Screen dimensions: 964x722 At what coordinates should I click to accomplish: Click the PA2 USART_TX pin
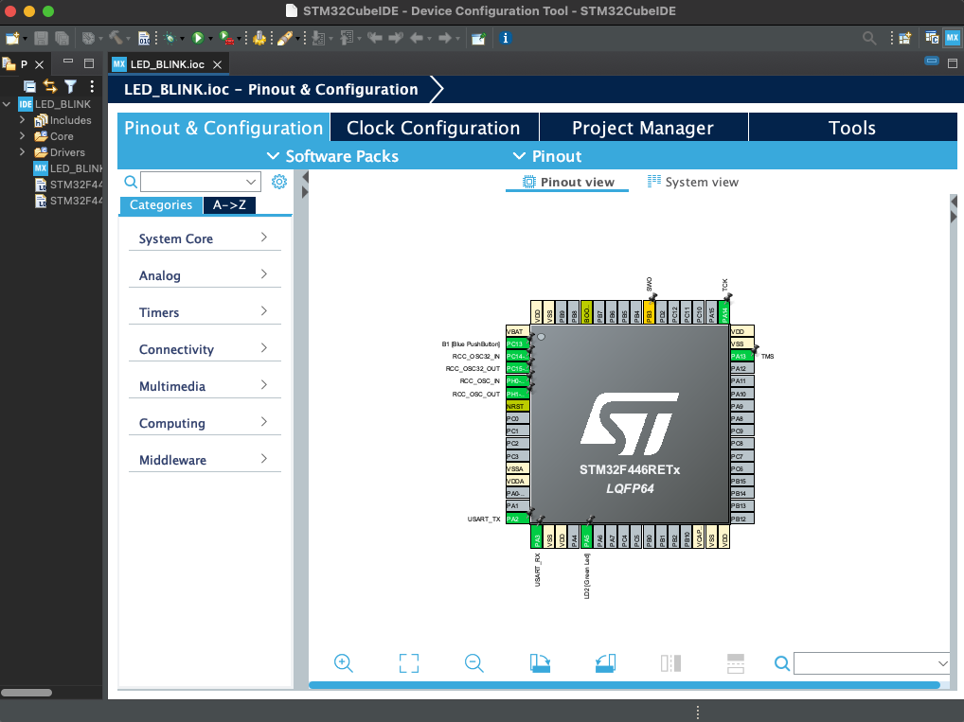(518, 519)
